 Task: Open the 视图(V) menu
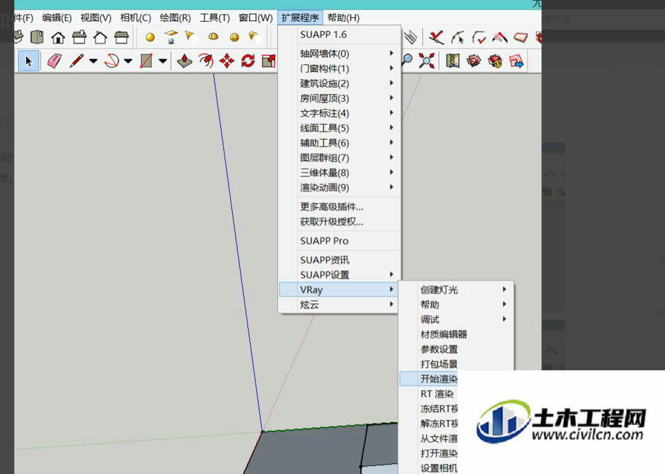coord(96,18)
